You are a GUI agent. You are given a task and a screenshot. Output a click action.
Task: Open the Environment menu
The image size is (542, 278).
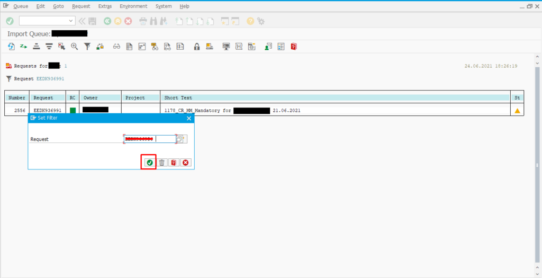pyautogui.click(x=133, y=6)
